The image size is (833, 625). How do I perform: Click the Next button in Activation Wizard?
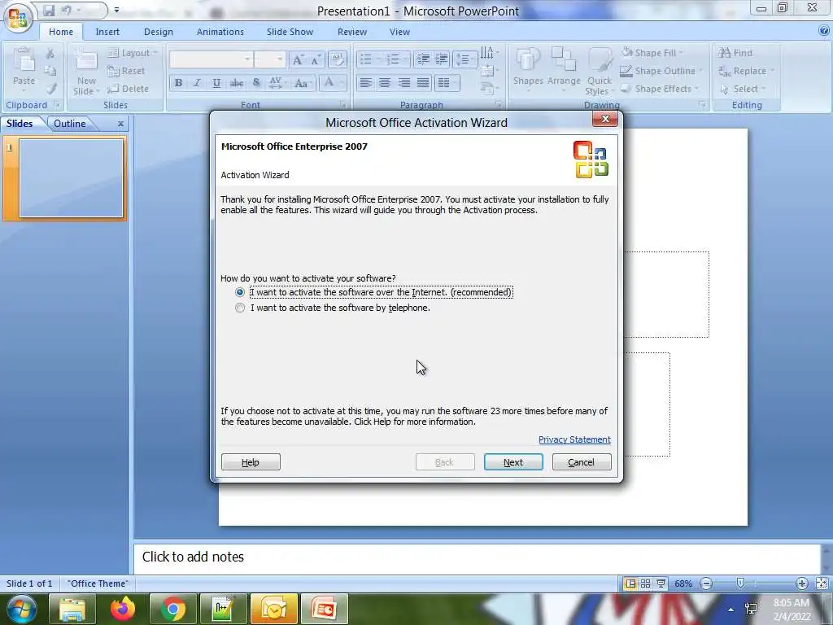click(x=513, y=462)
